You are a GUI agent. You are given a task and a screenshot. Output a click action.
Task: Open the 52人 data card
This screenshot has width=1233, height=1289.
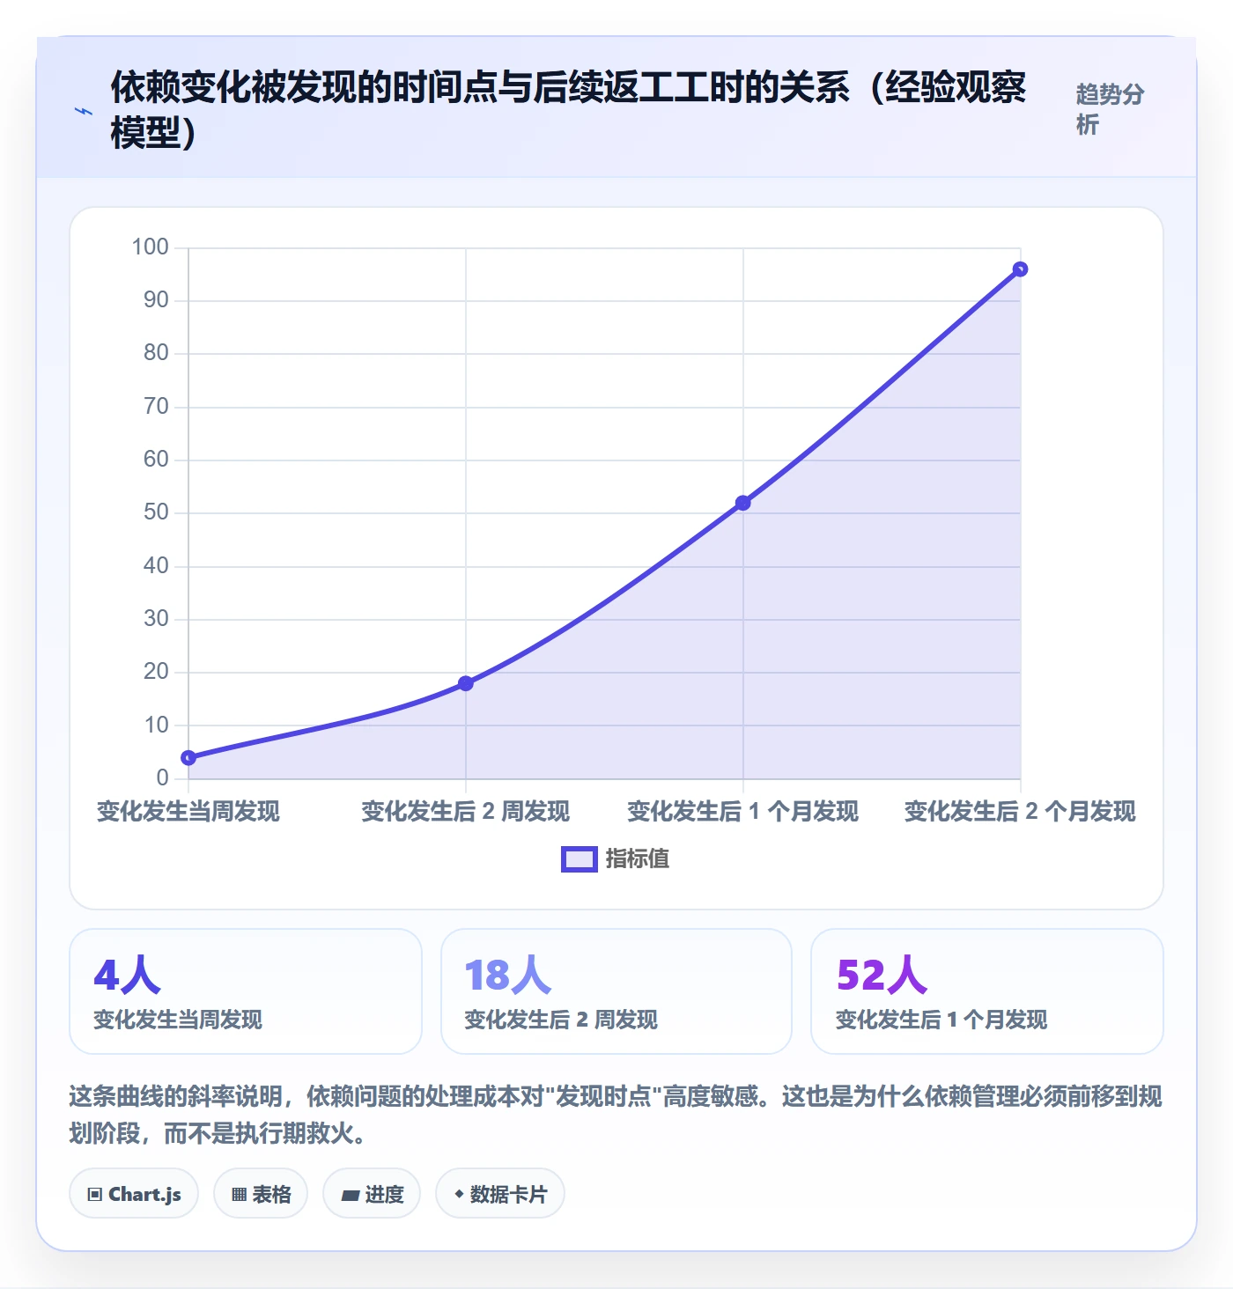[987, 991]
